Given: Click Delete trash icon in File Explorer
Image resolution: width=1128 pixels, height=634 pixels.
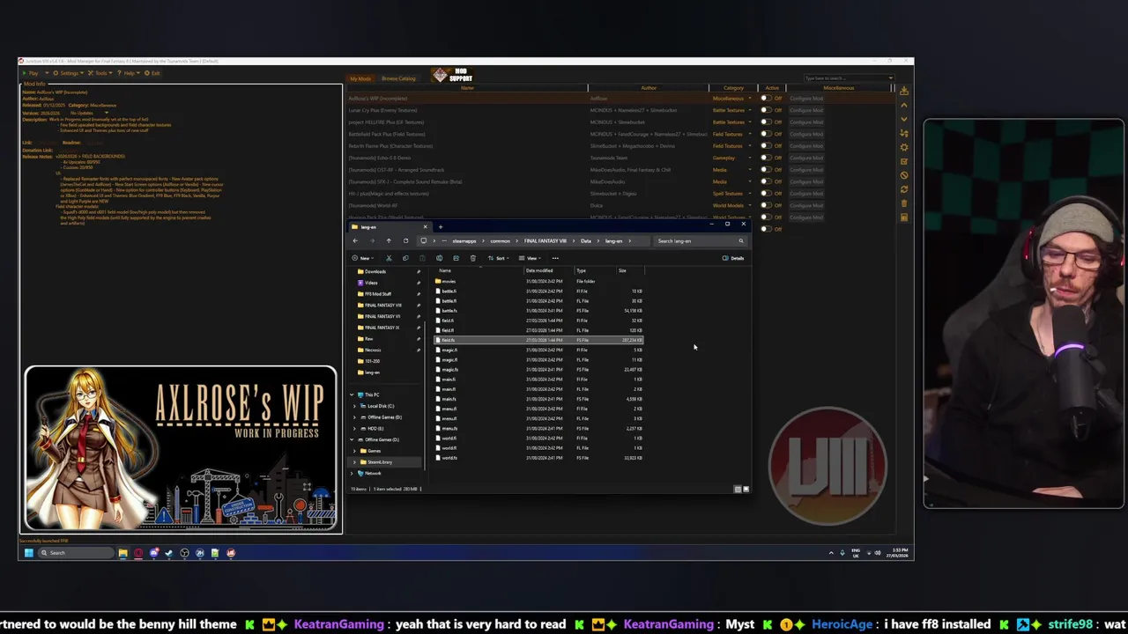Looking at the screenshot, I should coord(472,258).
